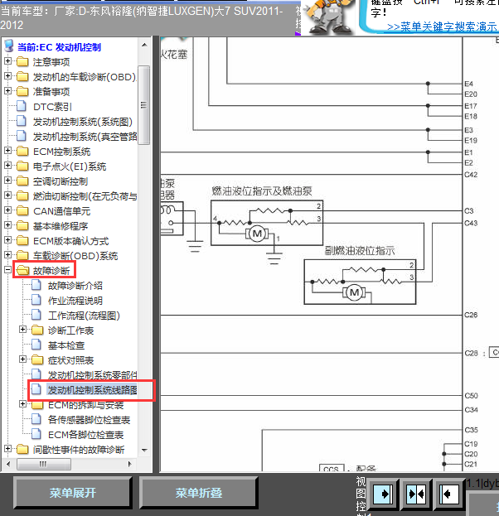Screen dimensions: 499x516
Task: Expand the 电子点火(EI)系统 node
Action: (8, 166)
